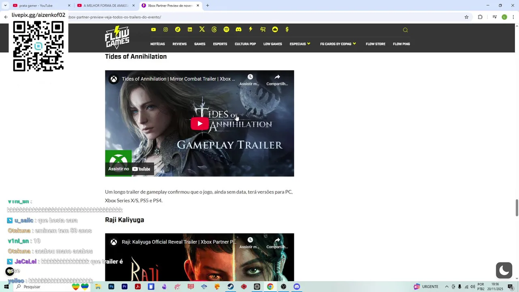Open the Chrome profile avatar
The image size is (519, 292).
(504, 17)
